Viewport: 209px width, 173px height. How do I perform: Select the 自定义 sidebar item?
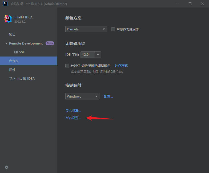click(x=29, y=61)
